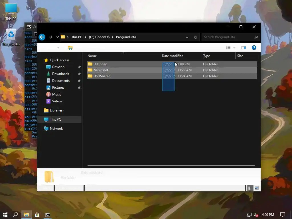292x219 pixels.
Task: Expand breadcrumb chevron after (C:) ConanOS
Action: [x=113, y=37]
